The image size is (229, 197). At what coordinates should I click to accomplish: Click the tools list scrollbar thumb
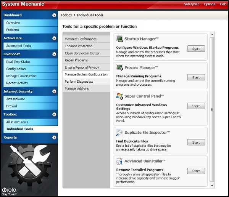coord(212,109)
